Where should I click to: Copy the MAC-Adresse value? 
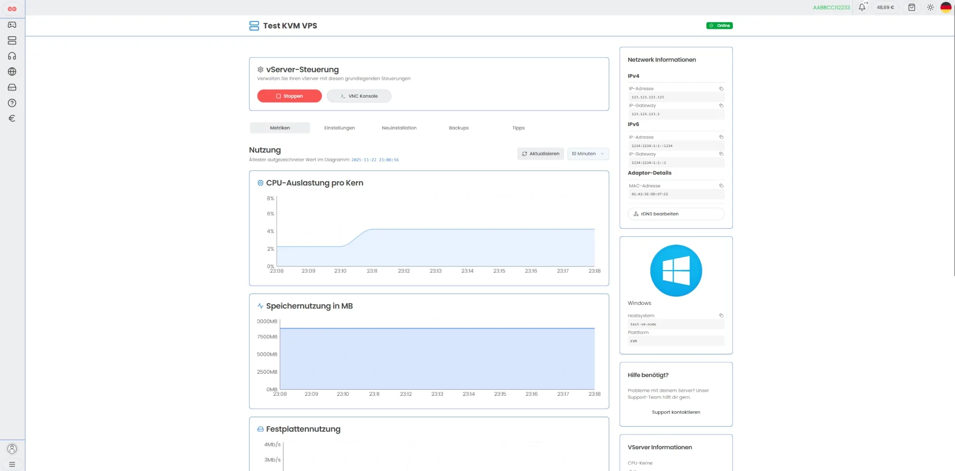721,186
